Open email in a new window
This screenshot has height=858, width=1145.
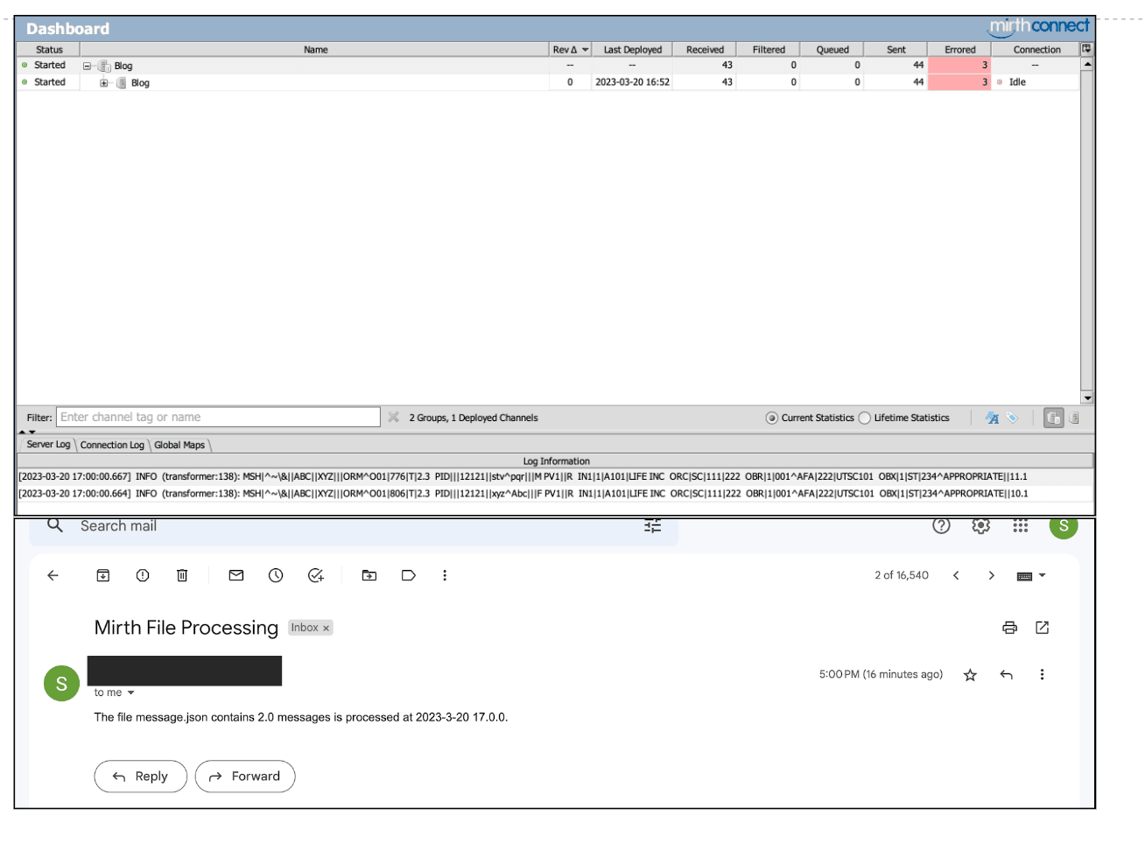point(1042,628)
